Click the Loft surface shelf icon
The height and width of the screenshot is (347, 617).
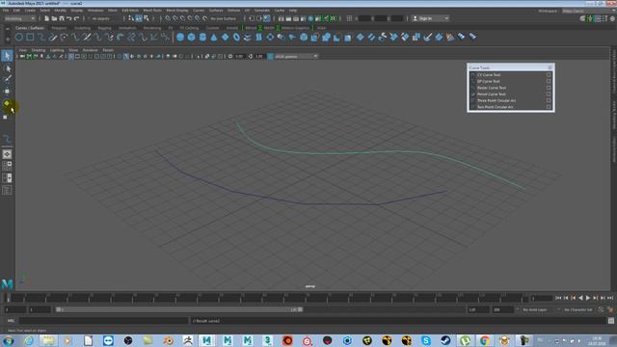tap(258, 38)
